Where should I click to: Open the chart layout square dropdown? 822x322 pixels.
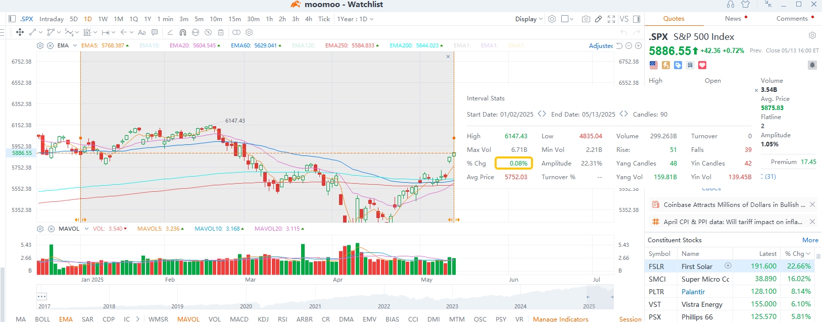567,19
